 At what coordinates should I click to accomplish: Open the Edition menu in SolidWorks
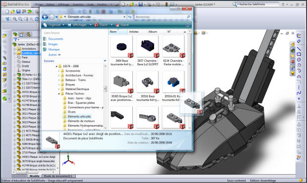point(51,4)
